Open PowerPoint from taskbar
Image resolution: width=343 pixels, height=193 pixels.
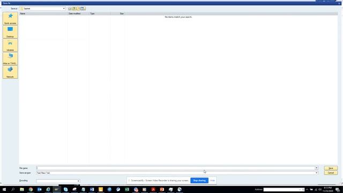coord(162,189)
